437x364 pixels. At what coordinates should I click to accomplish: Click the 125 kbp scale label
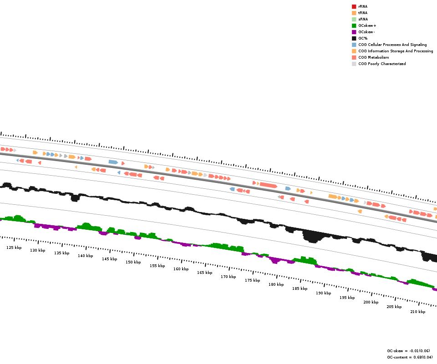click(14, 248)
